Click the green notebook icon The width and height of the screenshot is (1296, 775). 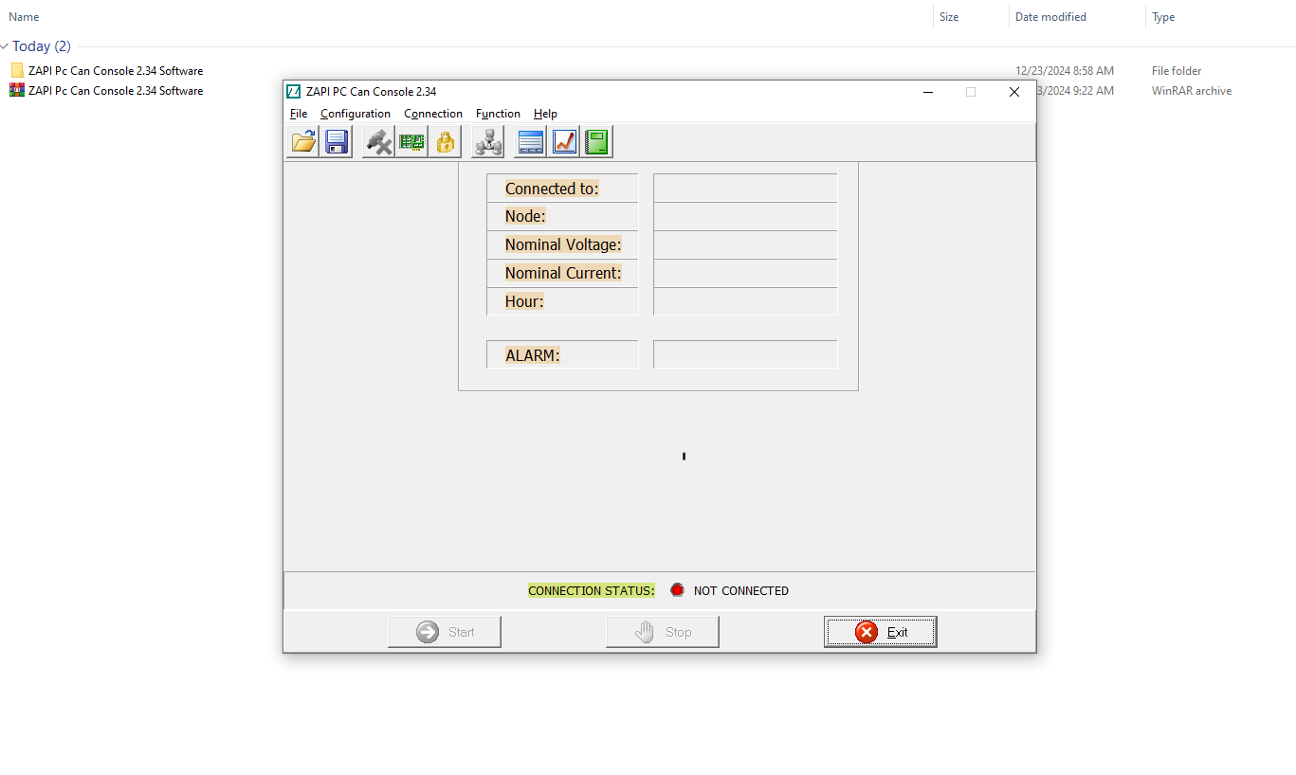(596, 142)
